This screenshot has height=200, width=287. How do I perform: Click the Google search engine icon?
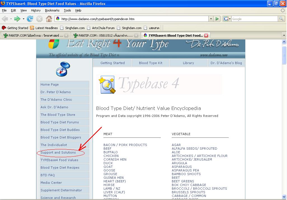pos(226,19)
